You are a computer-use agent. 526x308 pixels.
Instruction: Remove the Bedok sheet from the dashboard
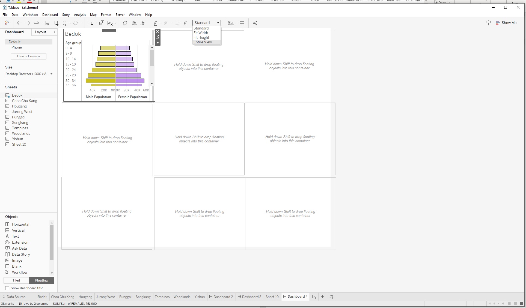click(157, 31)
